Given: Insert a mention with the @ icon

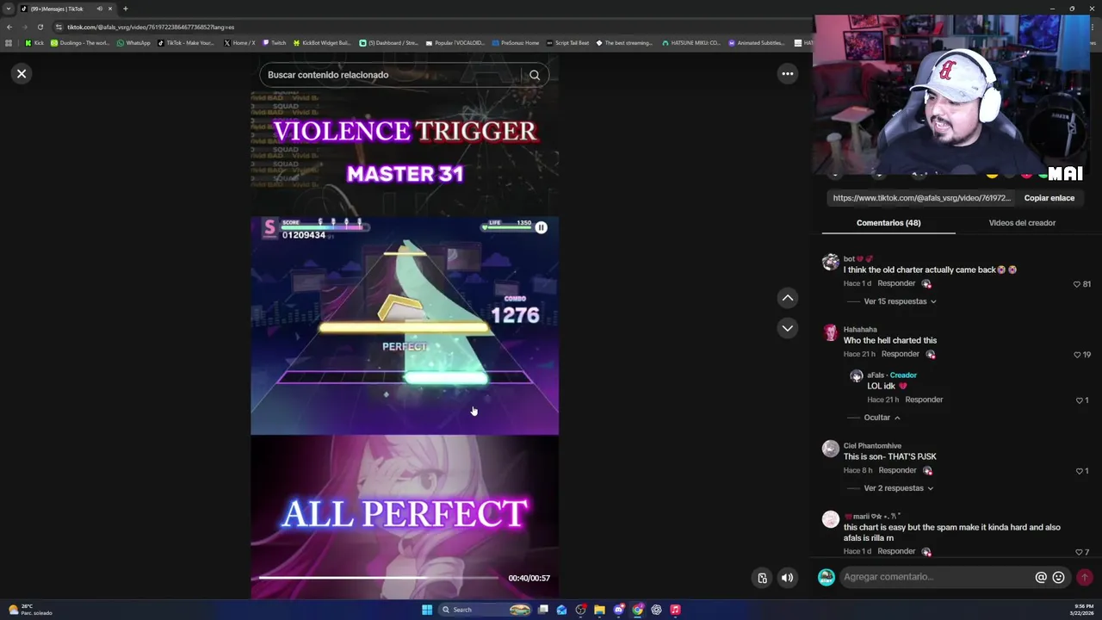Looking at the screenshot, I should (1041, 577).
